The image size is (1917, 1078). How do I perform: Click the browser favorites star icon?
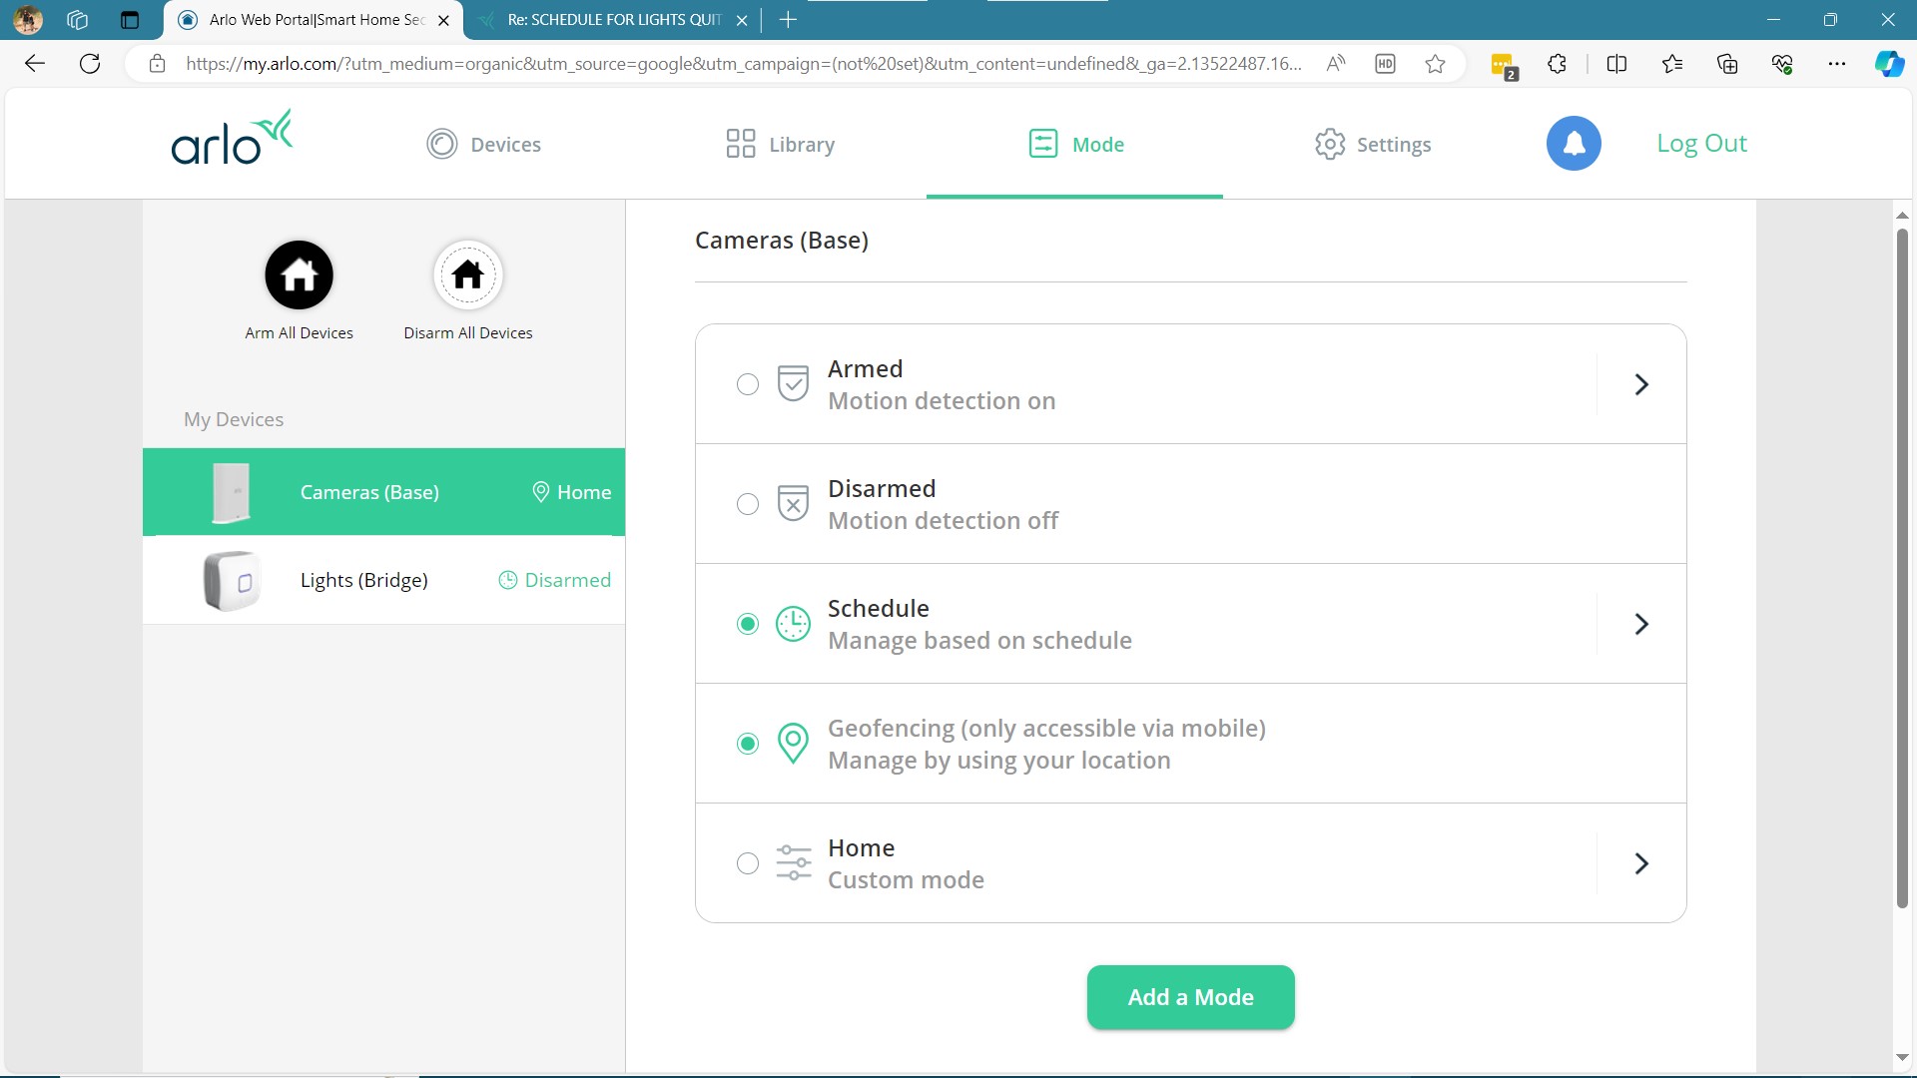pyautogui.click(x=1435, y=64)
